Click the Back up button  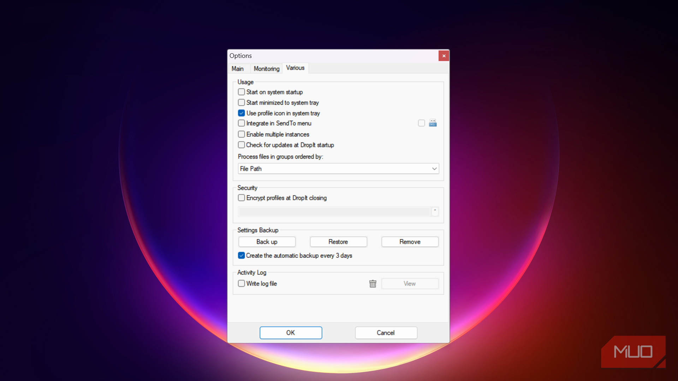[267, 242]
